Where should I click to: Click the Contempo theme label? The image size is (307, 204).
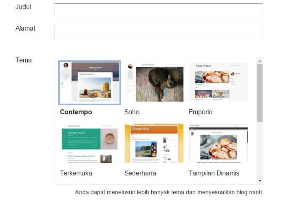click(x=76, y=112)
